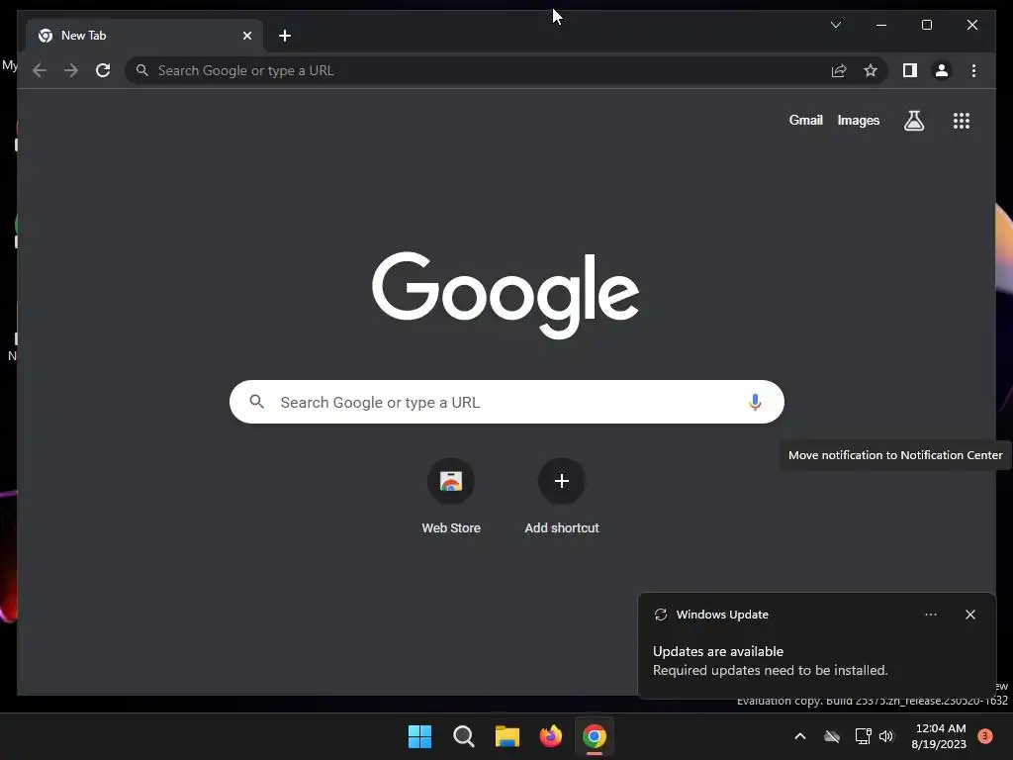Bookmark this tab with the star icon
Image resolution: width=1013 pixels, height=760 pixels.
click(871, 70)
